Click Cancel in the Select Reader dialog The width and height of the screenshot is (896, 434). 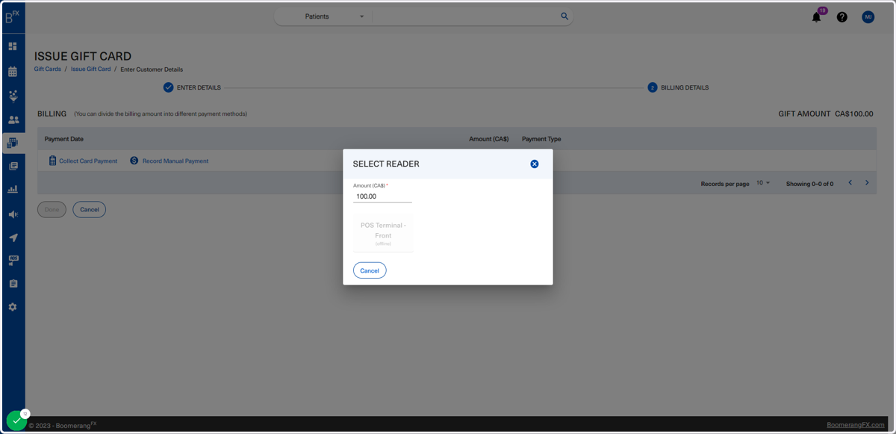[370, 270]
